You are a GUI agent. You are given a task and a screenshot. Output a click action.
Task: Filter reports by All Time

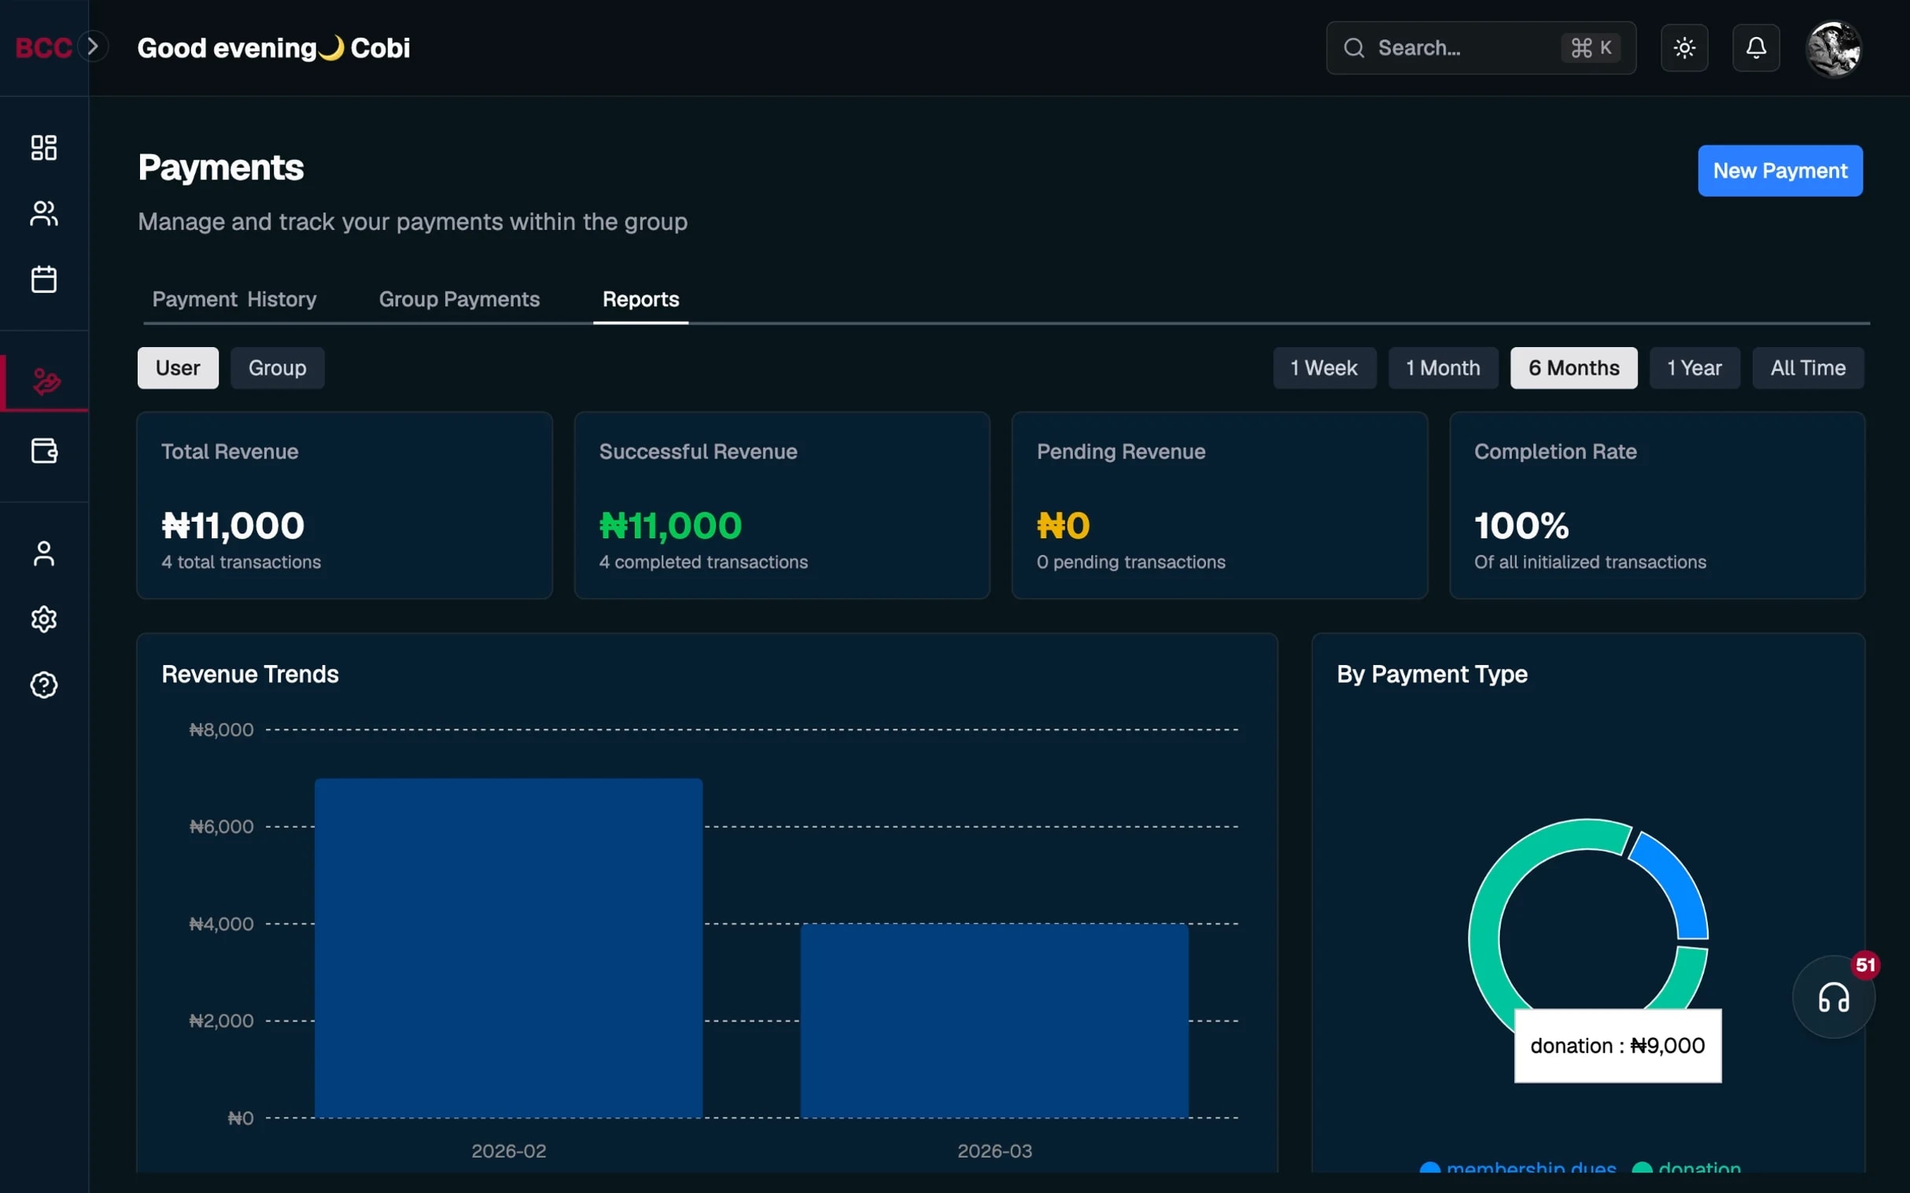pyautogui.click(x=1808, y=368)
